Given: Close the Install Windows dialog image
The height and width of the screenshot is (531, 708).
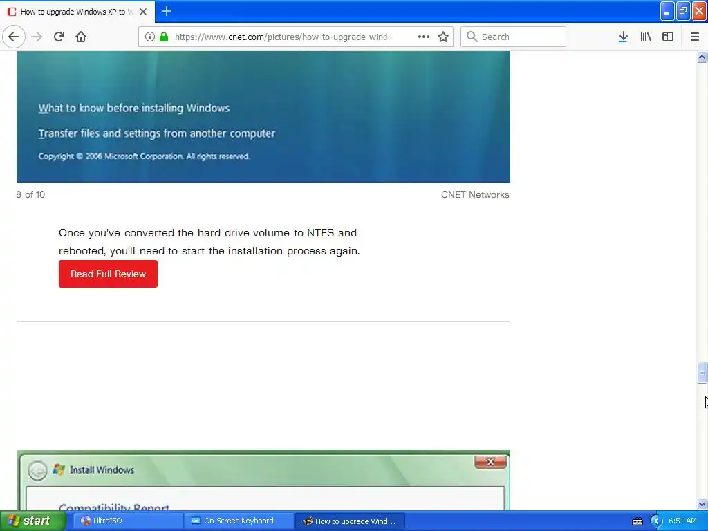Looking at the screenshot, I should tap(490, 462).
